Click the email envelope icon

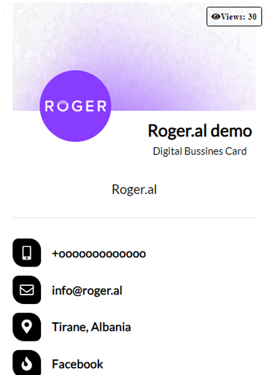27,290
